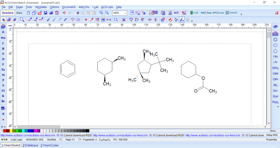Switch to Draw mode
The image size is (280, 148).
pos(19,13)
